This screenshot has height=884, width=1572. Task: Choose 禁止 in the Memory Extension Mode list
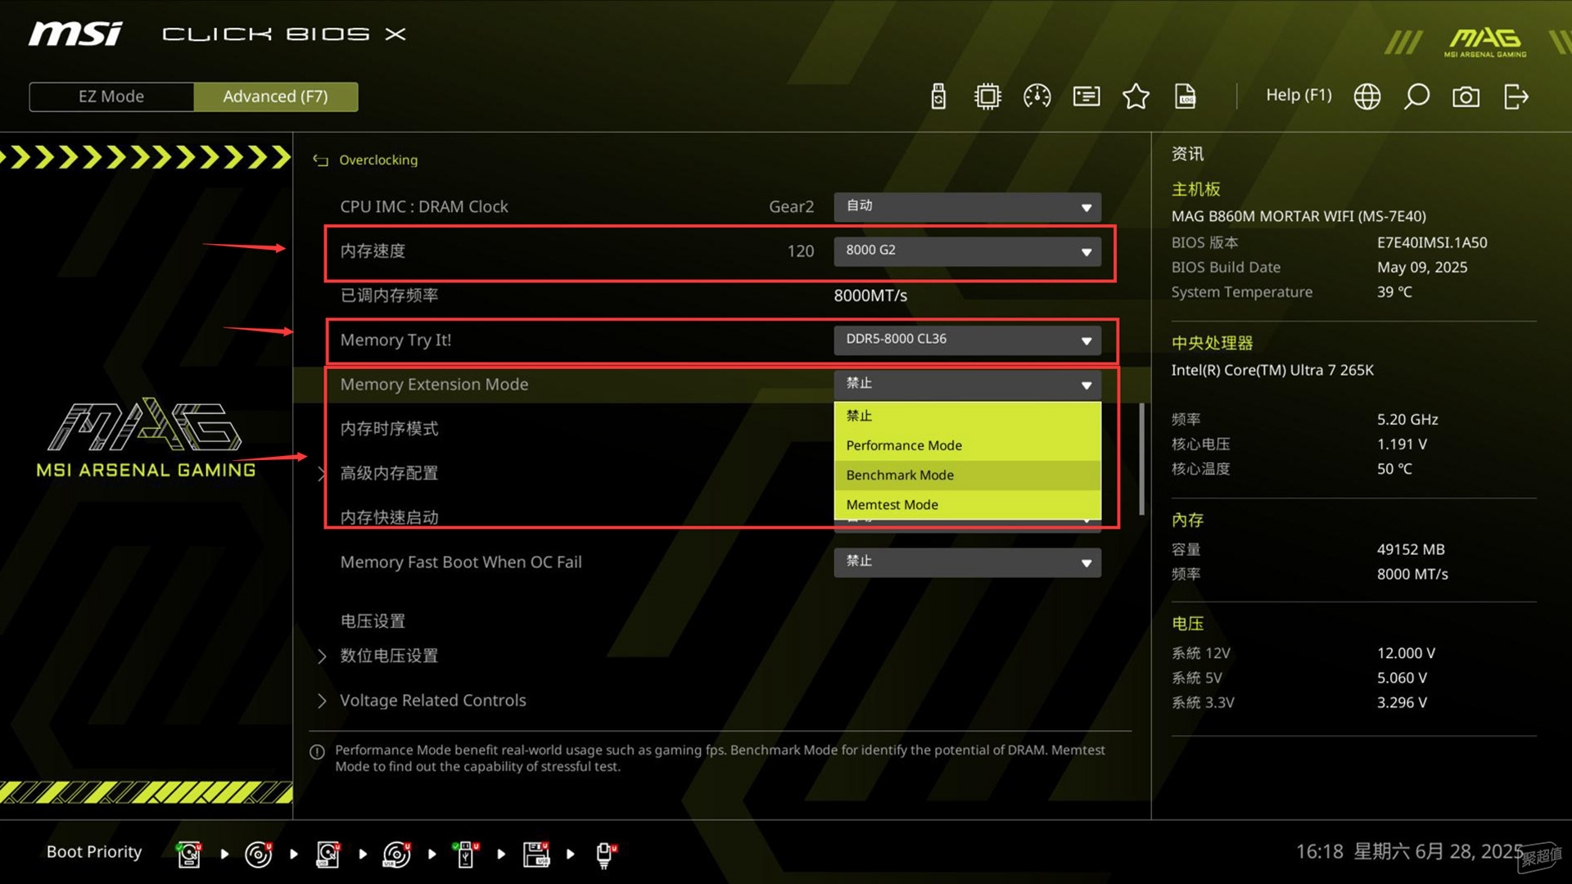[x=967, y=416]
